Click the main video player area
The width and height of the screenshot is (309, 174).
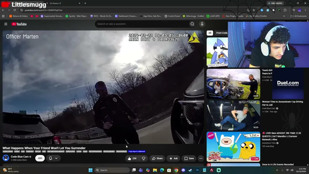click(103, 87)
